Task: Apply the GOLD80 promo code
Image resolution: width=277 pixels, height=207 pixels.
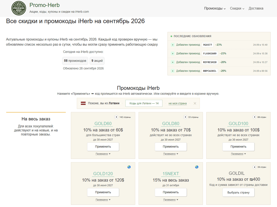Action: tap(171, 147)
